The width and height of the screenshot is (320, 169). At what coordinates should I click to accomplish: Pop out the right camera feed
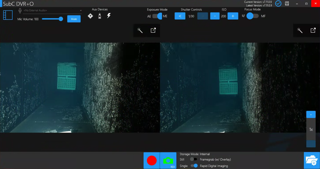click(x=313, y=30)
